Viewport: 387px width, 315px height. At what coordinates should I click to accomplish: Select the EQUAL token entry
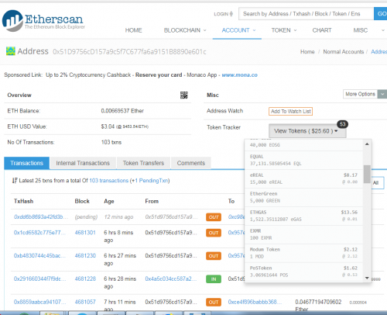point(303,161)
